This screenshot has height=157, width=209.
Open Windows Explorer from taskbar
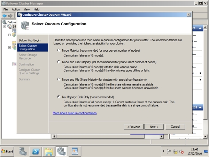49,151
